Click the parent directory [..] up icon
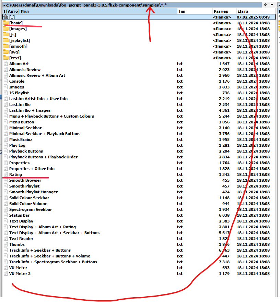Viewport: 280px width, 302px height. point(5,17)
